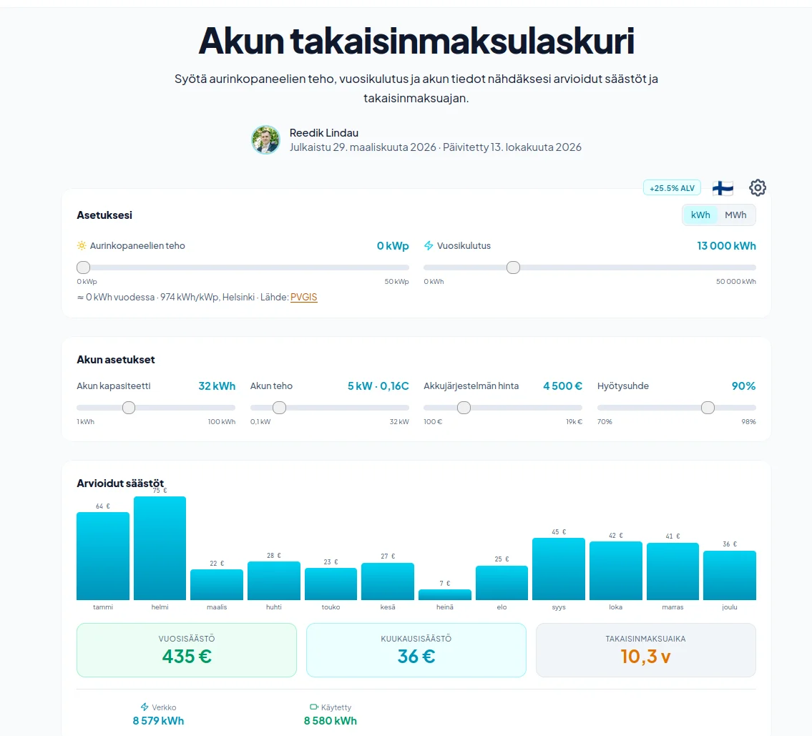The width and height of the screenshot is (812, 736).
Task: Click the Akkujärjestelmän hinta slider handle
Action: coord(464,408)
